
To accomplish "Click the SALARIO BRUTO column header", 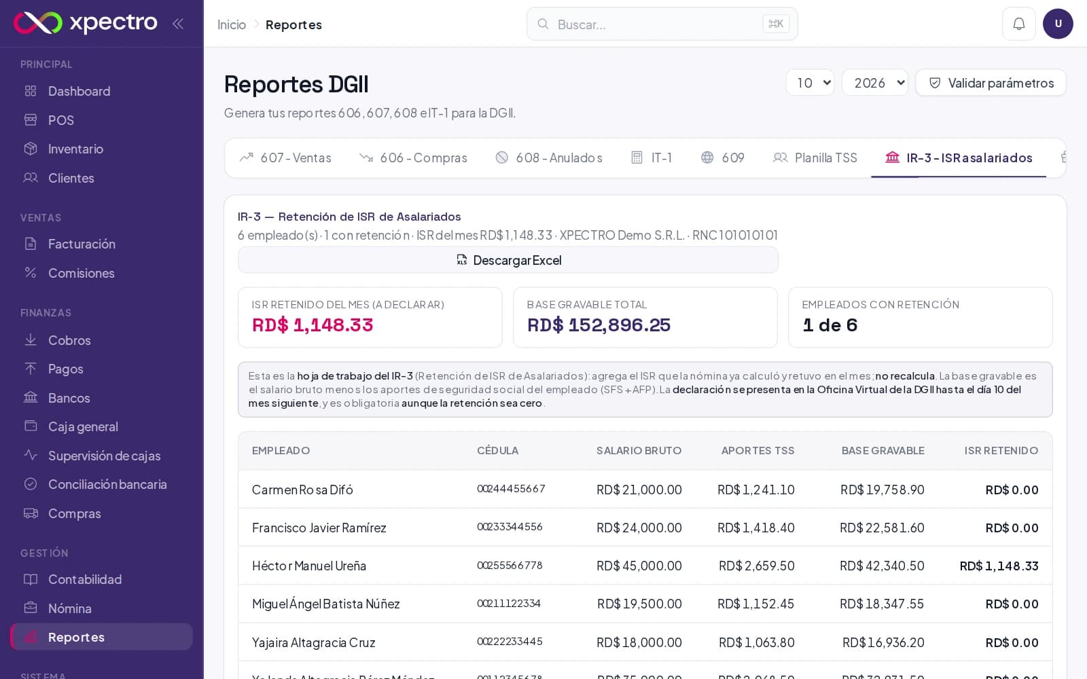I will pyautogui.click(x=639, y=451).
